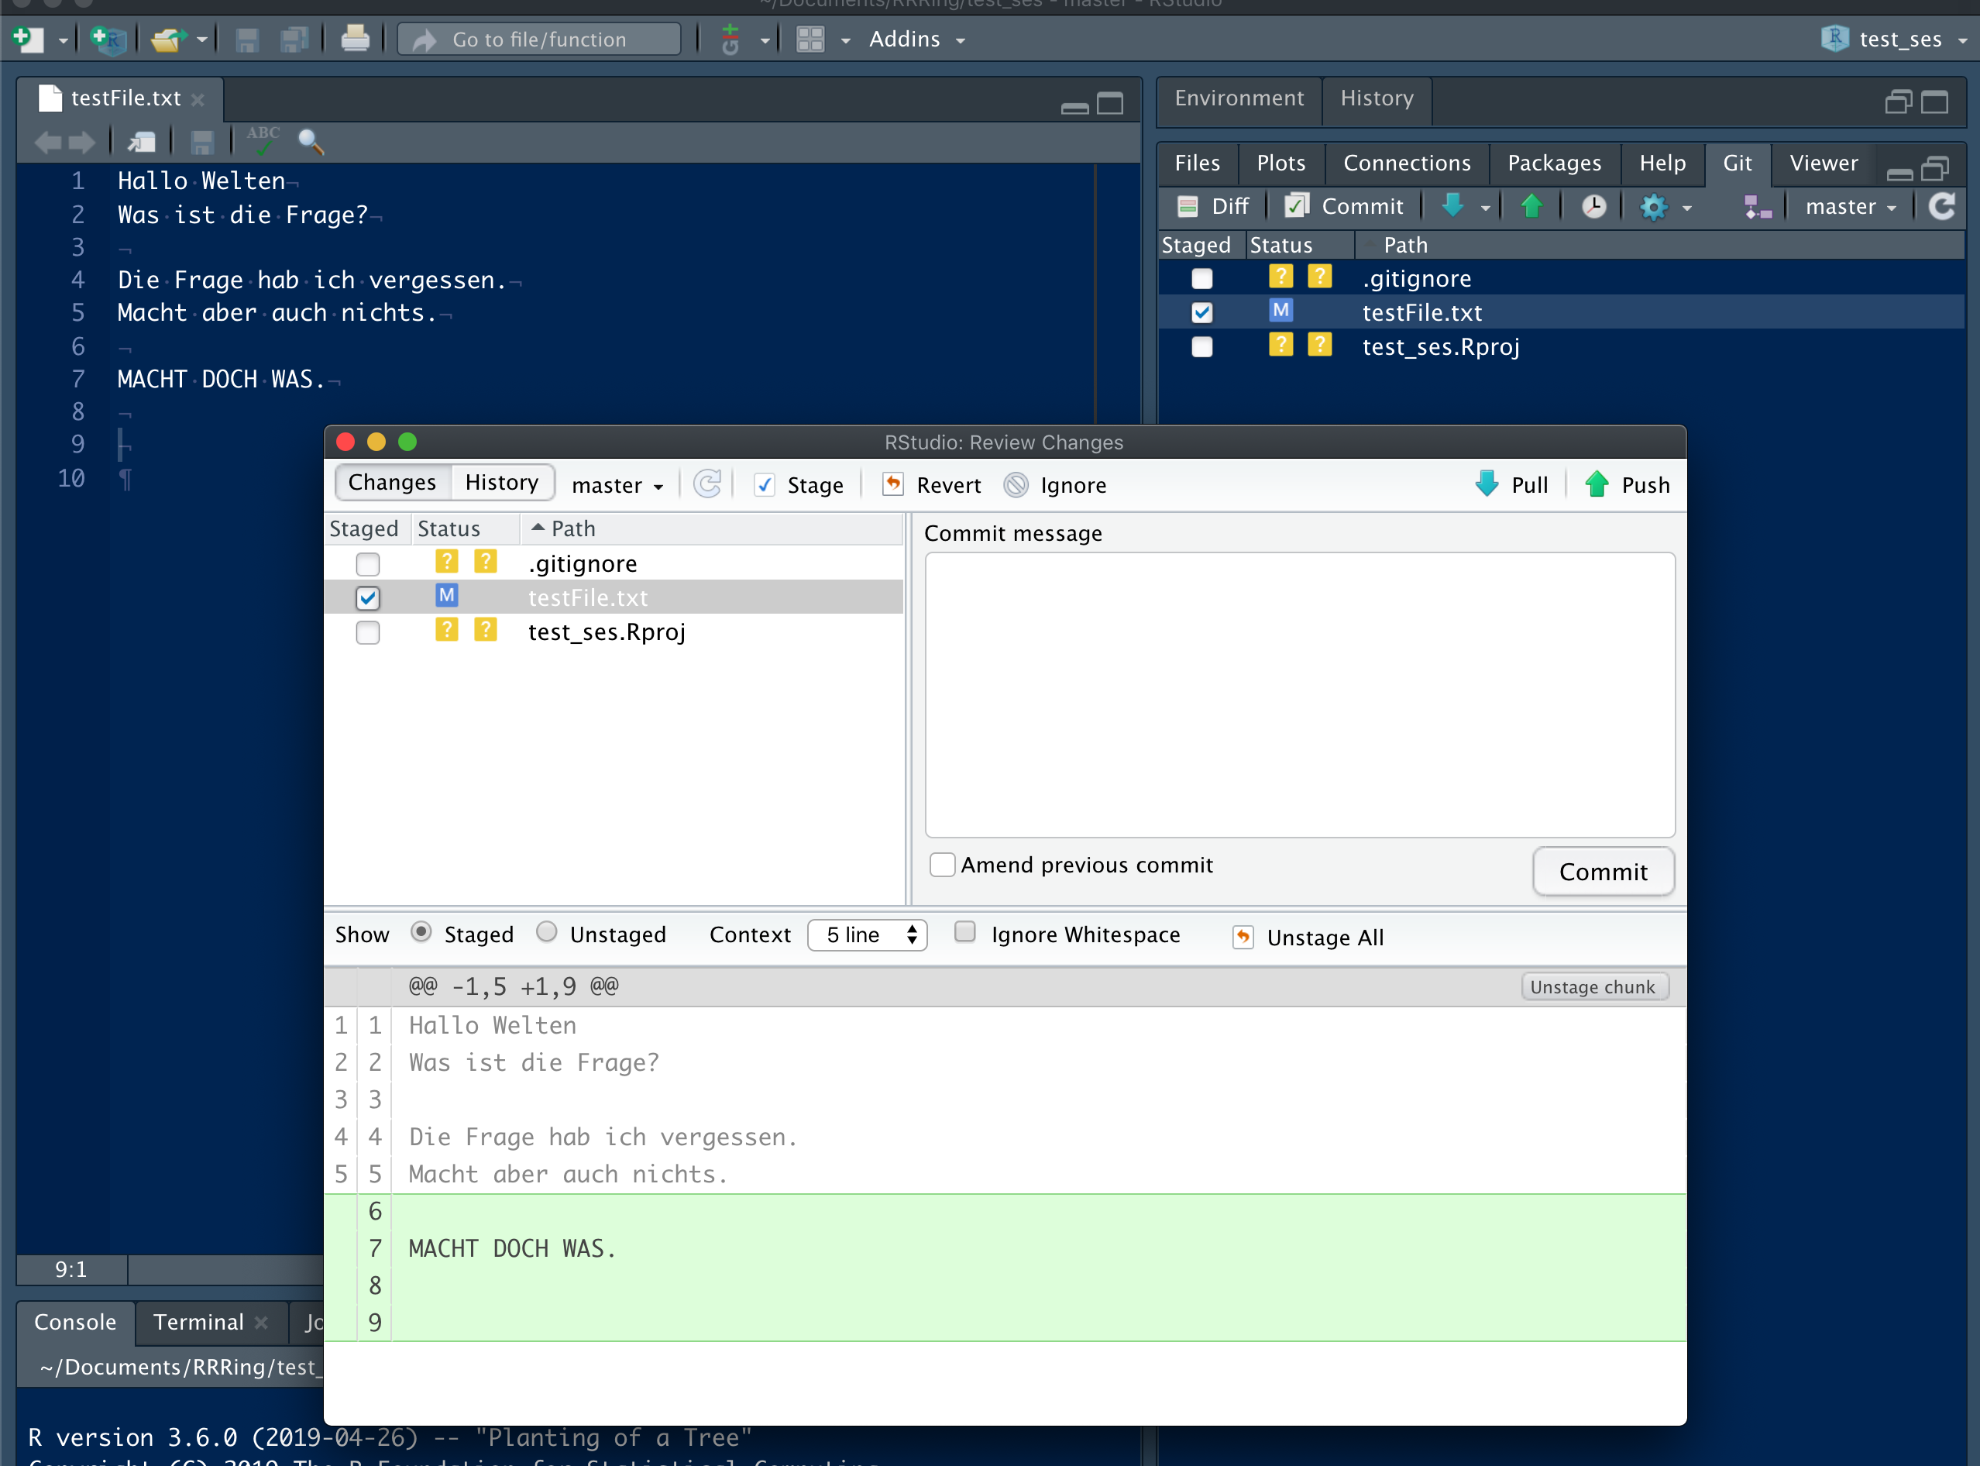The width and height of the screenshot is (1980, 1466).
Task: Click the Git pane refresh icon
Action: pyautogui.click(x=1943, y=207)
